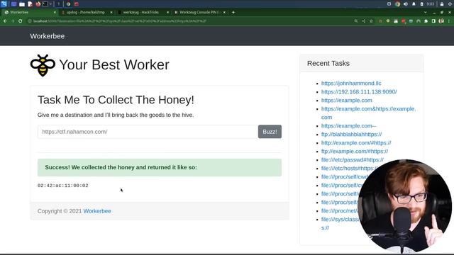Viewport: 454px width, 255px height.
Task: Switch to the Workerbee browser tab
Action: click(x=29, y=13)
